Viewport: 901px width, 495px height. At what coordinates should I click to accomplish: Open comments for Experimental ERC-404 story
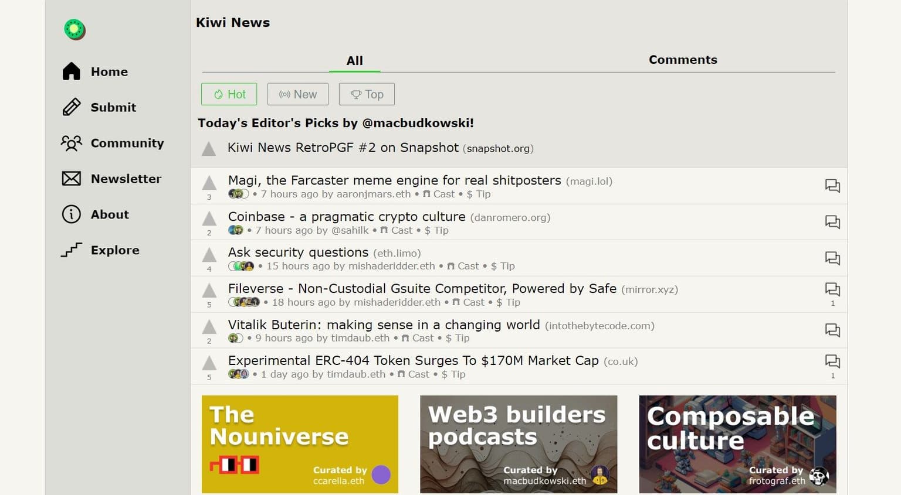tap(832, 361)
